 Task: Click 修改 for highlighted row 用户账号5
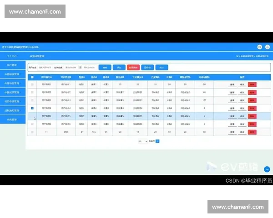242,116
